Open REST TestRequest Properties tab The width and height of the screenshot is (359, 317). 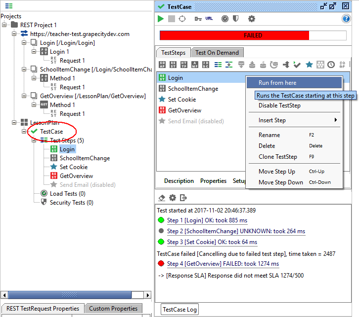(43, 309)
